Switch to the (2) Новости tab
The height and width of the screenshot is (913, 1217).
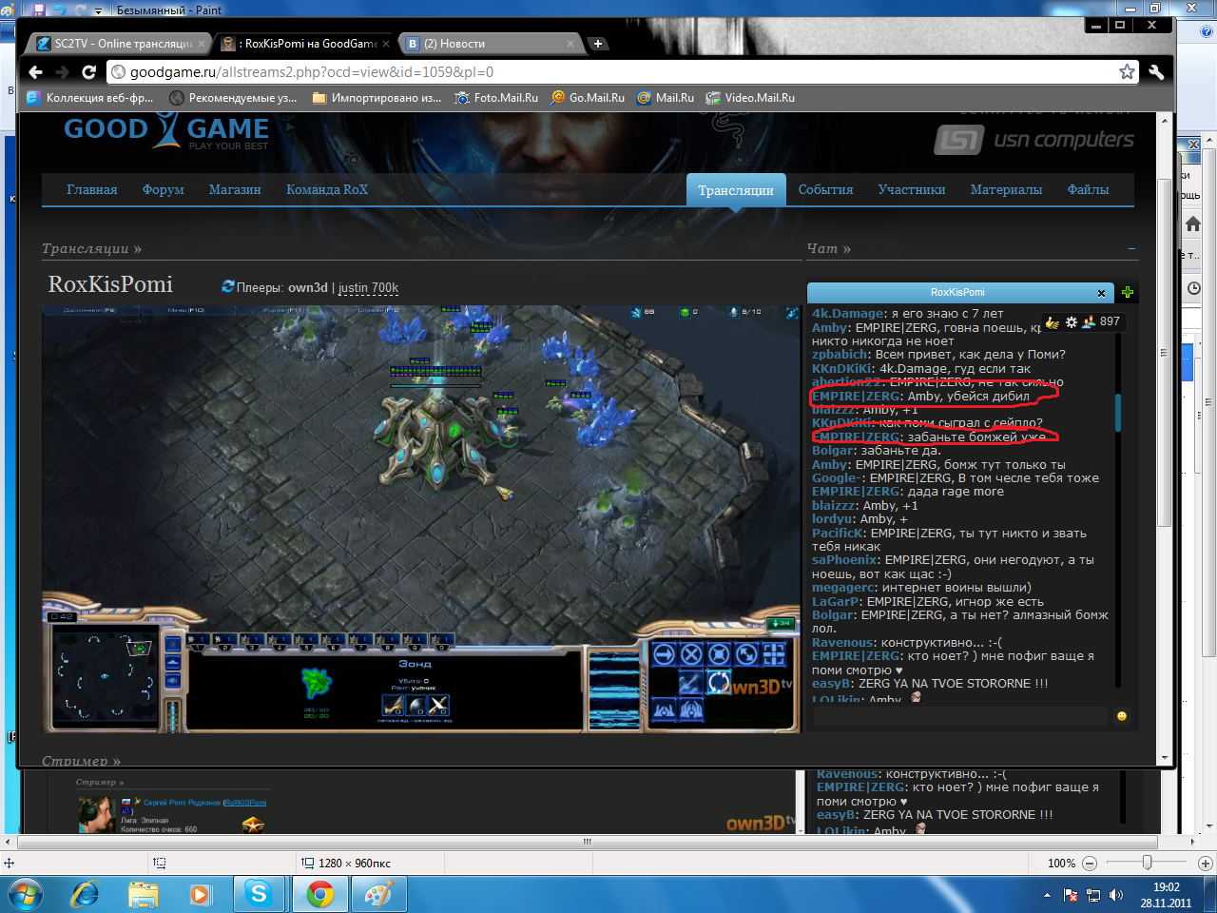click(491, 44)
